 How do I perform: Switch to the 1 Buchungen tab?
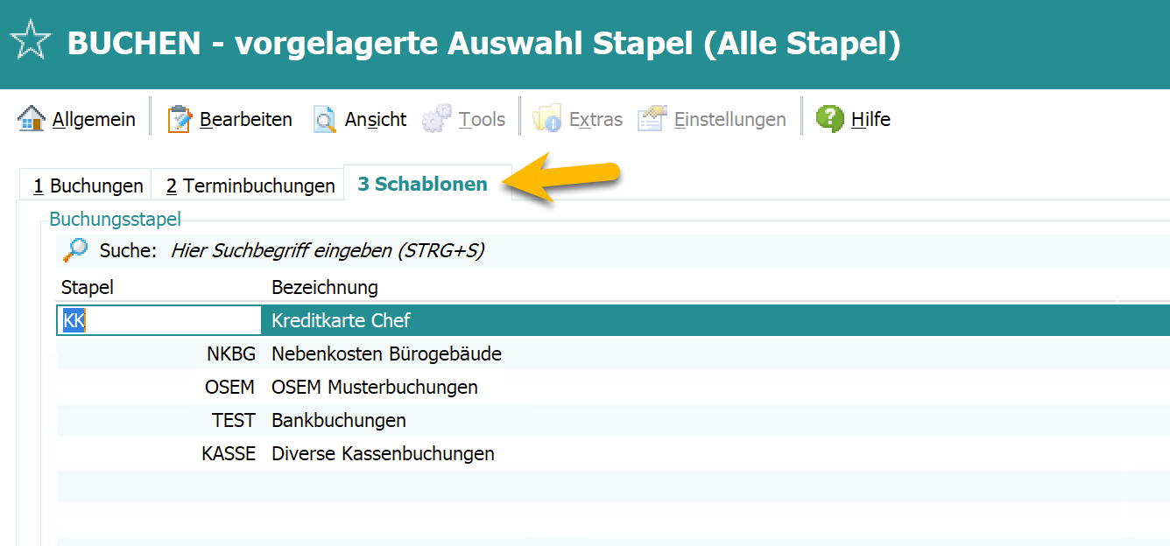coord(88,185)
